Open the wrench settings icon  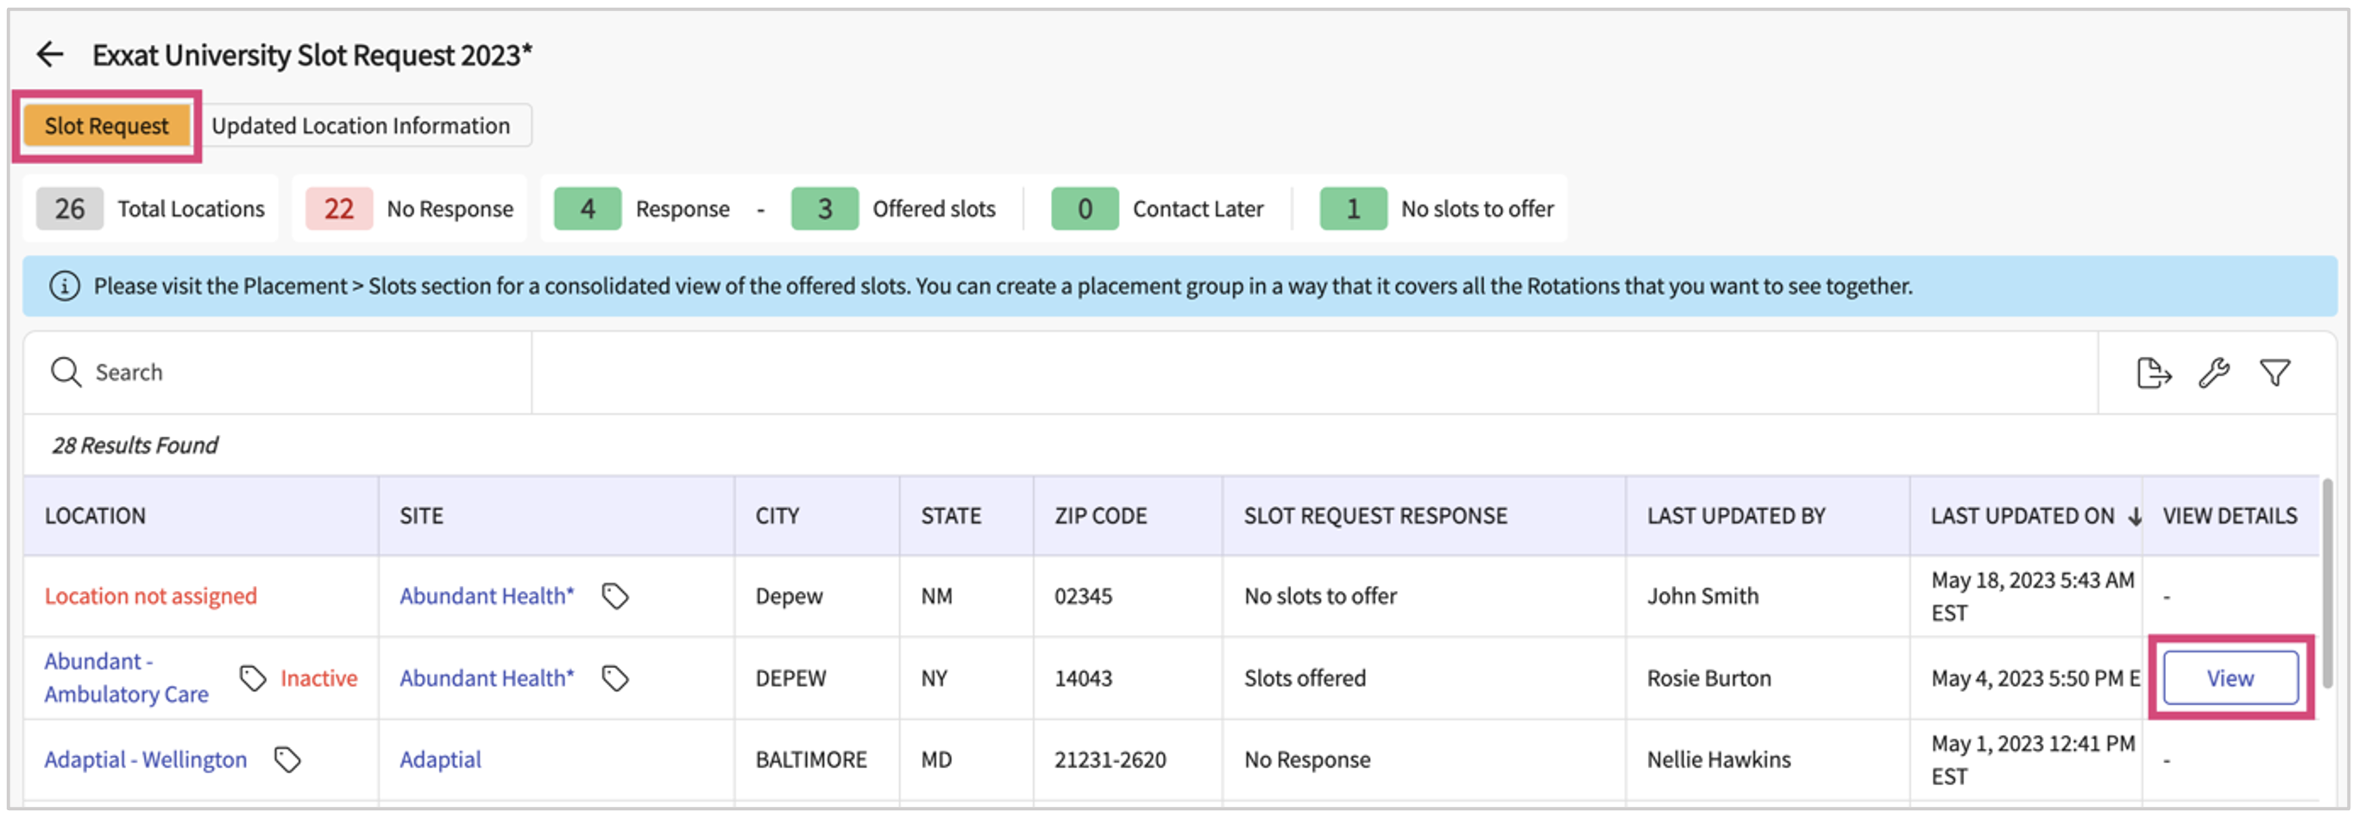pyautogui.click(x=2213, y=374)
